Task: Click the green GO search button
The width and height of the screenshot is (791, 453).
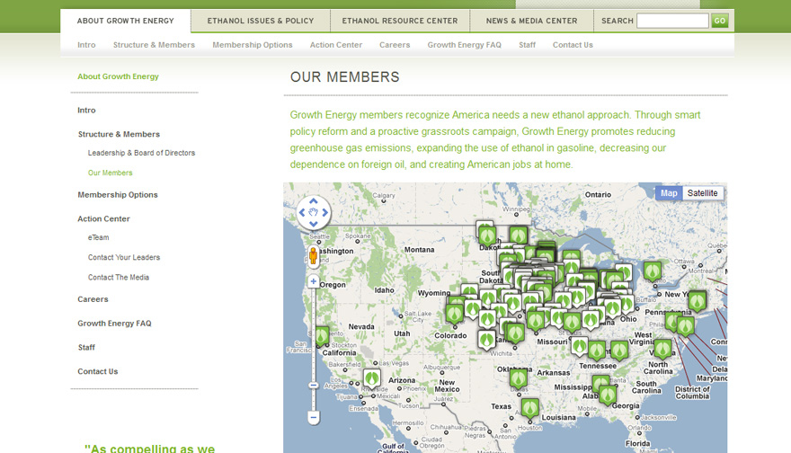Action: [720, 21]
